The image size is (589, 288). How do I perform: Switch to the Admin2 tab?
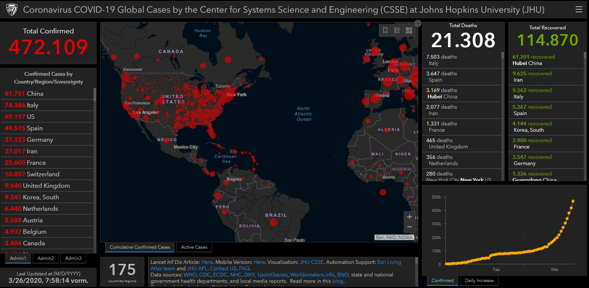46,258
